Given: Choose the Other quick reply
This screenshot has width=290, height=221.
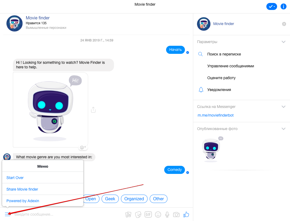Looking at the screenshot, I should coord(159,199).
